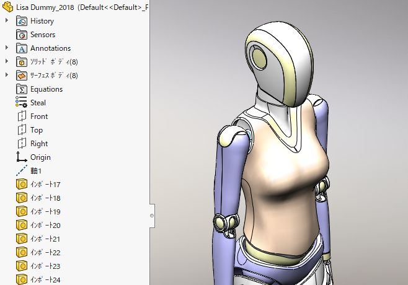Select the インポート24 feature label
The height and width of the screenshot is (285, 408).
pyautogui.click(x=45, y=280)
